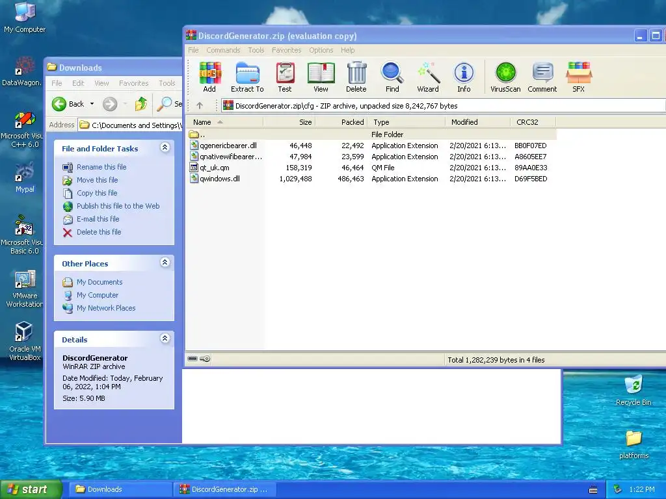666x499 pixels.
Task: Sort by CRC32 column header
Action: tap(533, 122)
